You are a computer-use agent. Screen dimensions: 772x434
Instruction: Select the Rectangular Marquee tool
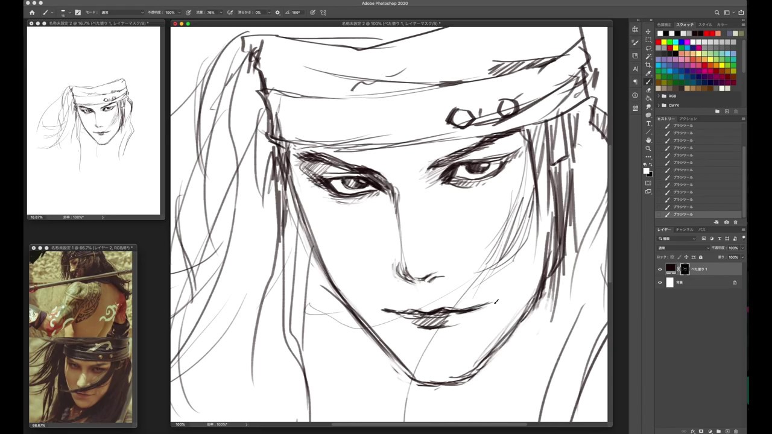[x=648, y=39]
